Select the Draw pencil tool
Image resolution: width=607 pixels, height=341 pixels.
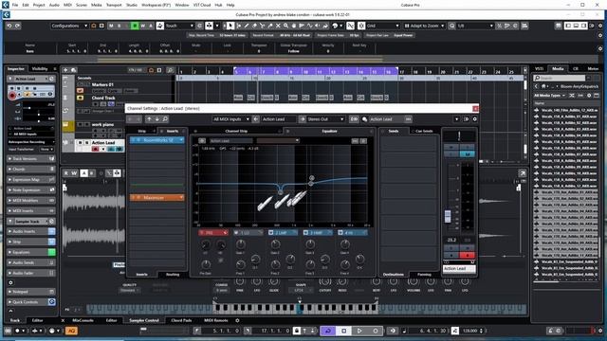pos(247,26)
